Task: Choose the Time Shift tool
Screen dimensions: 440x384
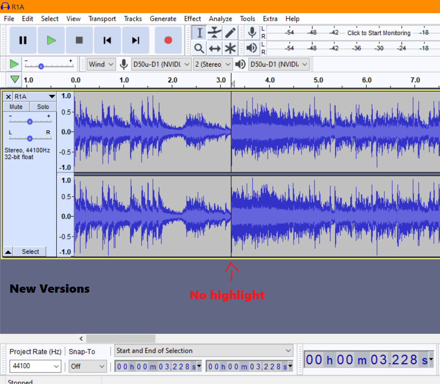Action: pyautogui.click(x=214, y=48)
